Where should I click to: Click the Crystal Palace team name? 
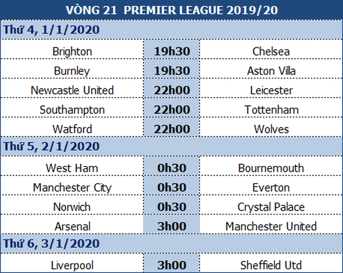(271, 207)
